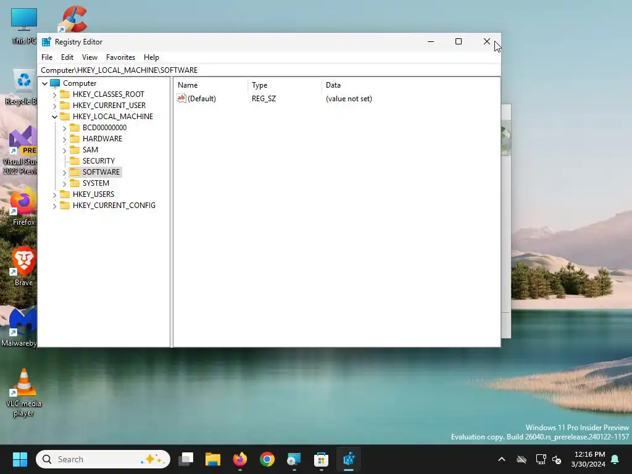Click the SECURITY folder icon
Viewport: 632px width, 474px height.
(x=75, y=161)
